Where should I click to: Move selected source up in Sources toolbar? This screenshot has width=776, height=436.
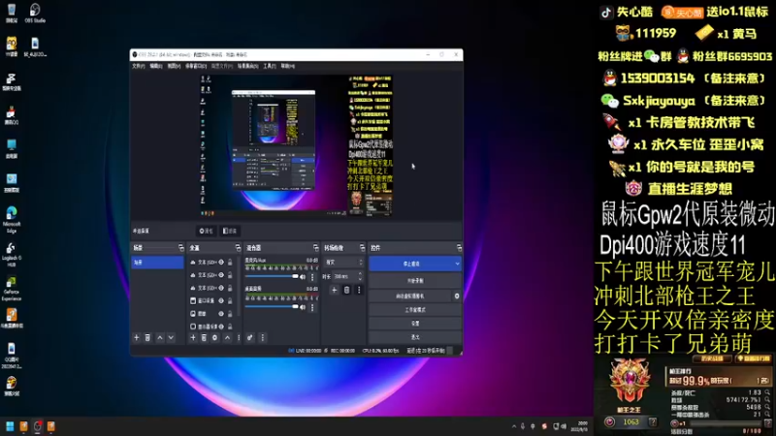coord(227,337)
